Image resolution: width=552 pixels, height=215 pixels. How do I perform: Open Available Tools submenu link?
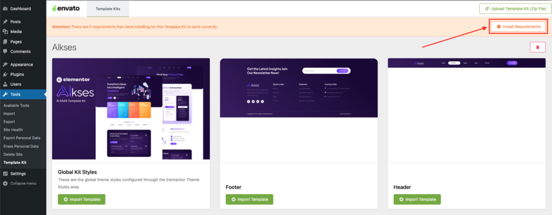point(16,106)
